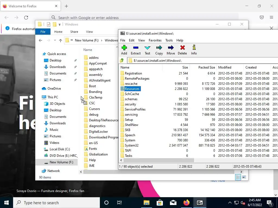Viewport: 278px width, 208px height.
Task: Go up one level in File Explorer
Action: (61, 41)
